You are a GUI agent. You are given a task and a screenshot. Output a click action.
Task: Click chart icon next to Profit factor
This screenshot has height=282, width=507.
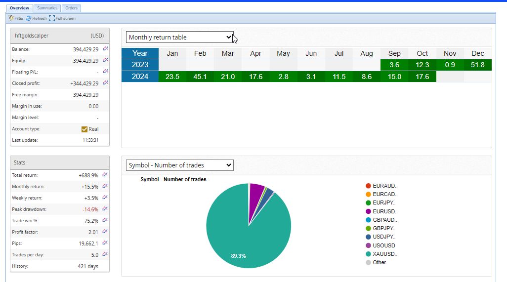click(x=105, y=232)
